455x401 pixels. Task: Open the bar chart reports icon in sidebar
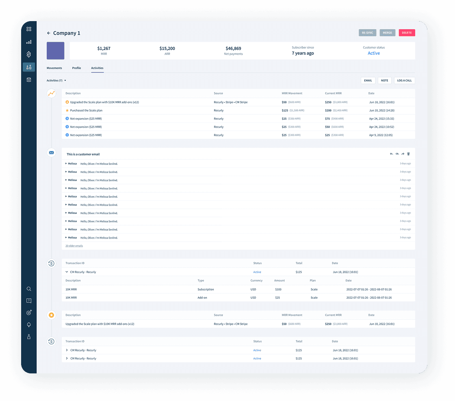[29, 42]
